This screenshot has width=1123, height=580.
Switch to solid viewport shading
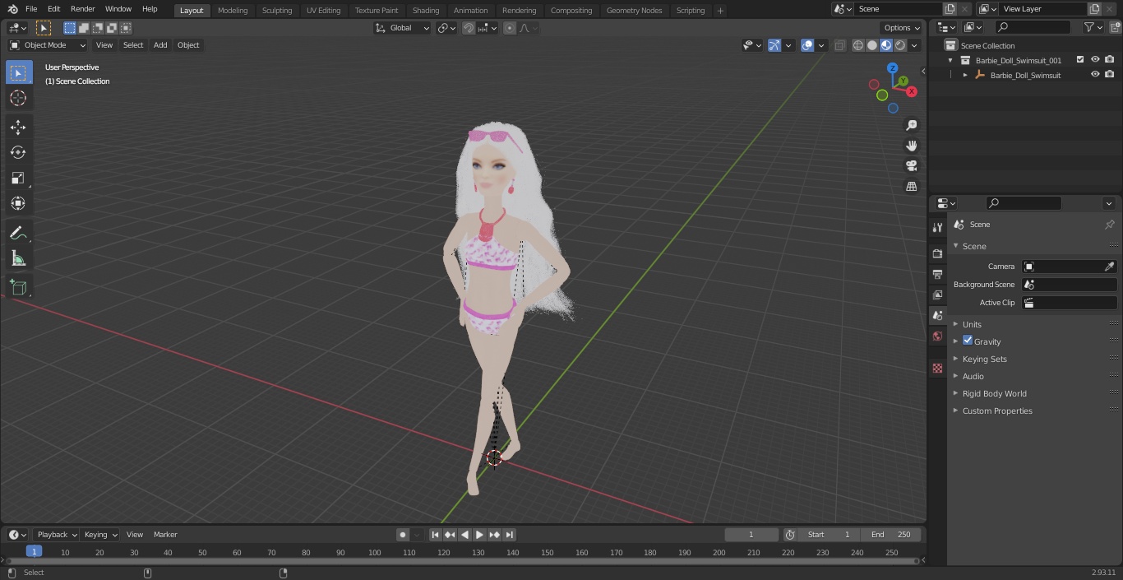(x=871, y=45)
